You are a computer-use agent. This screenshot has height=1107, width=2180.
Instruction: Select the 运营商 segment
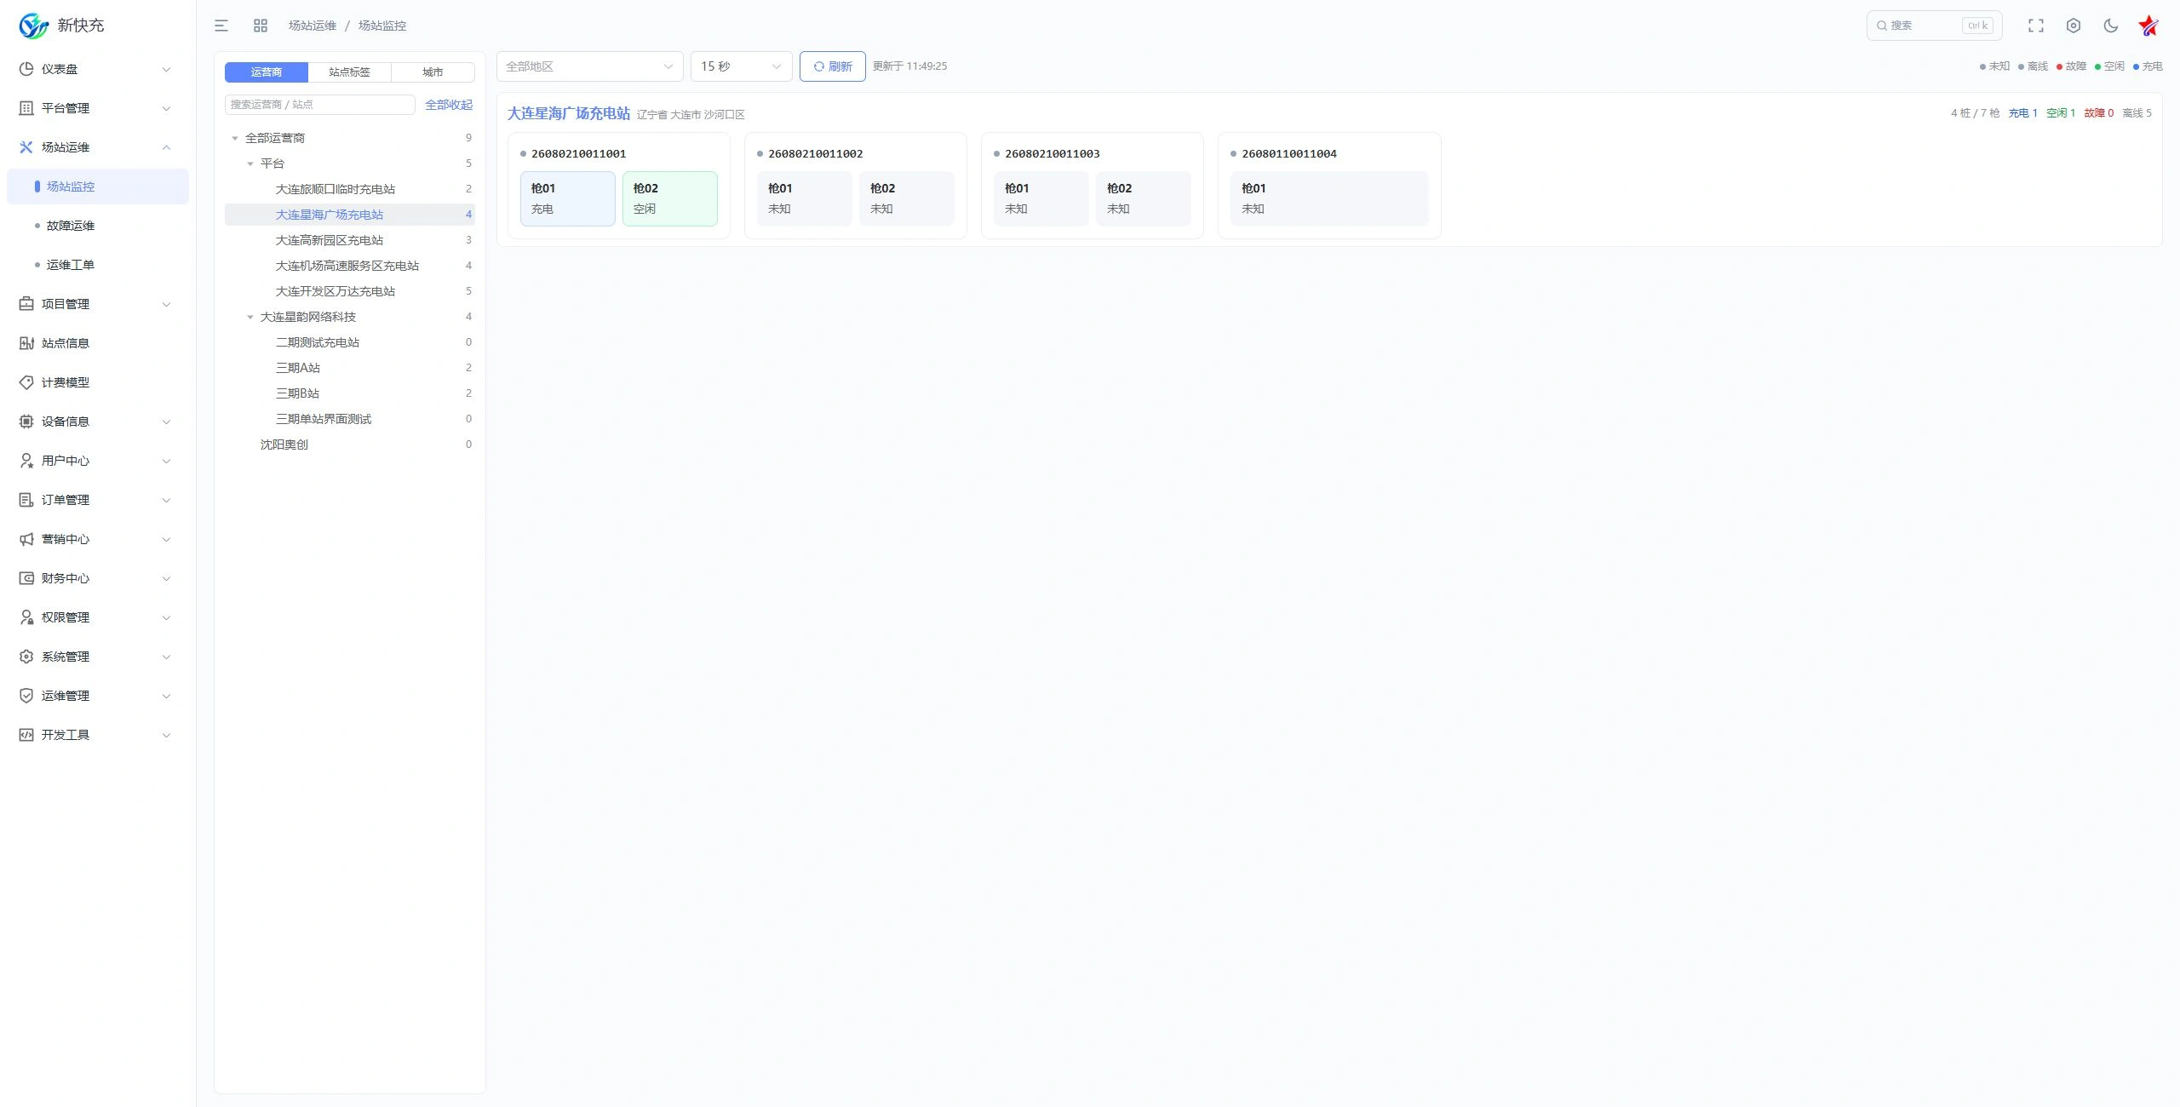pyautogui.click(x=267, y=72)
